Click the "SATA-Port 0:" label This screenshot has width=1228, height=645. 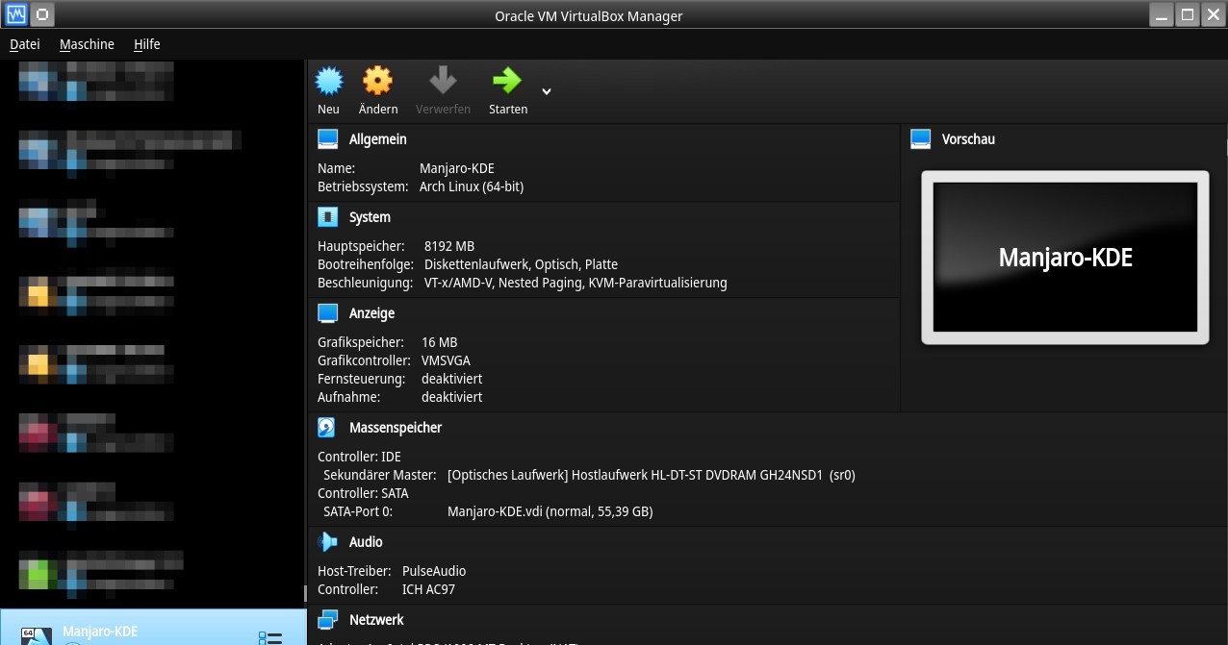[358, 511]
